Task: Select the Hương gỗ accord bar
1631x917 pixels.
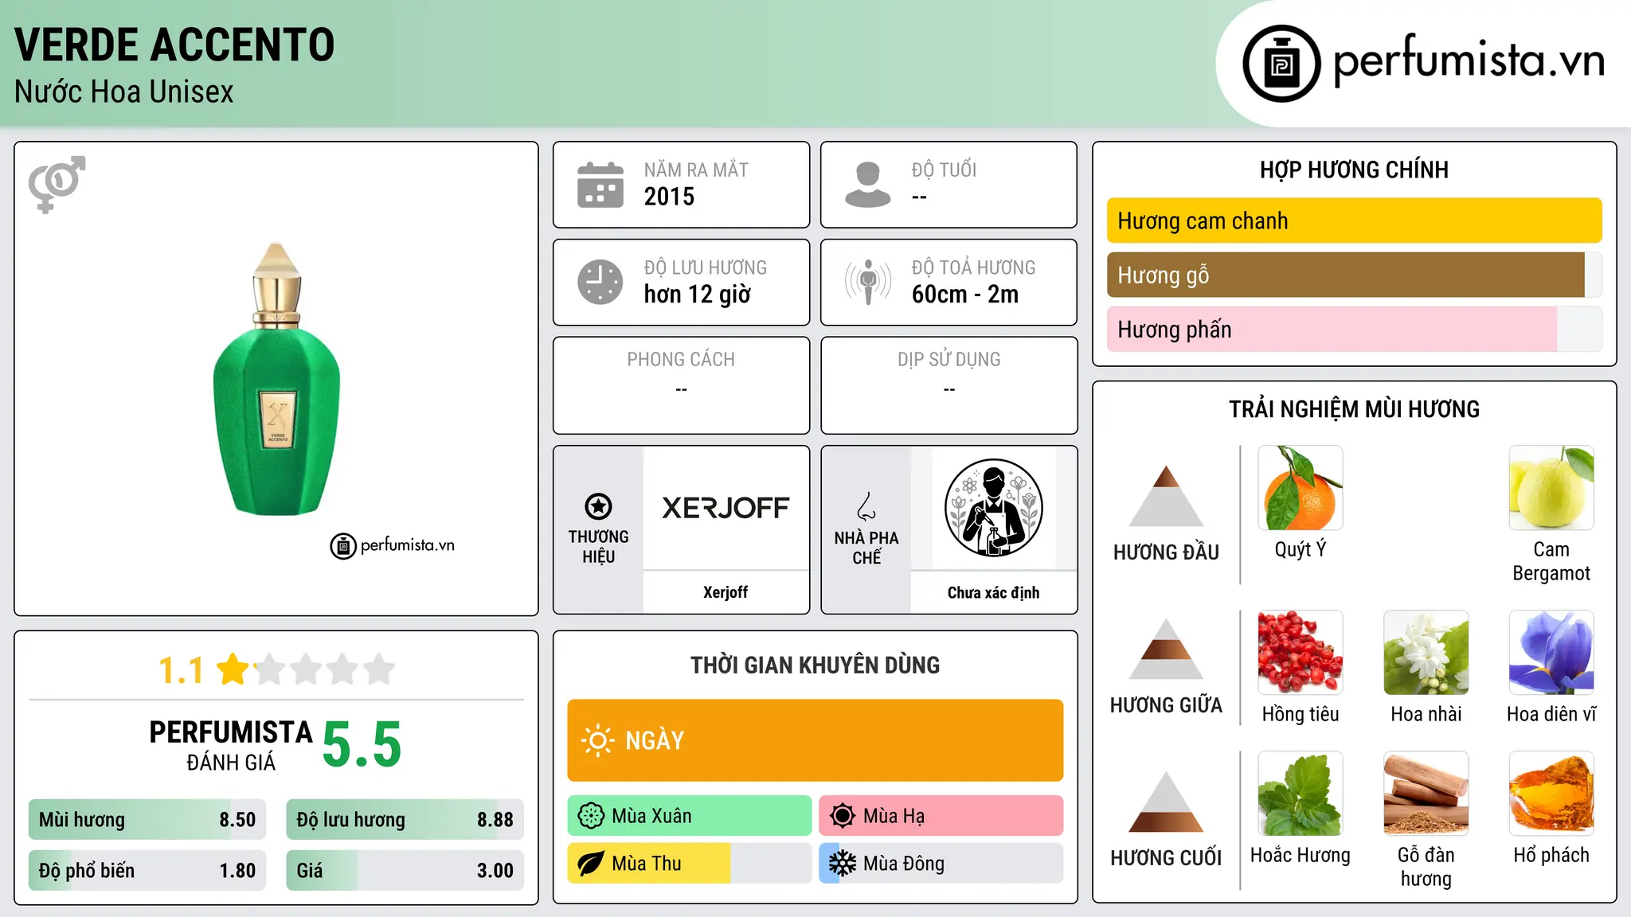Action: pyautogui.click(x=1354, y=275)
